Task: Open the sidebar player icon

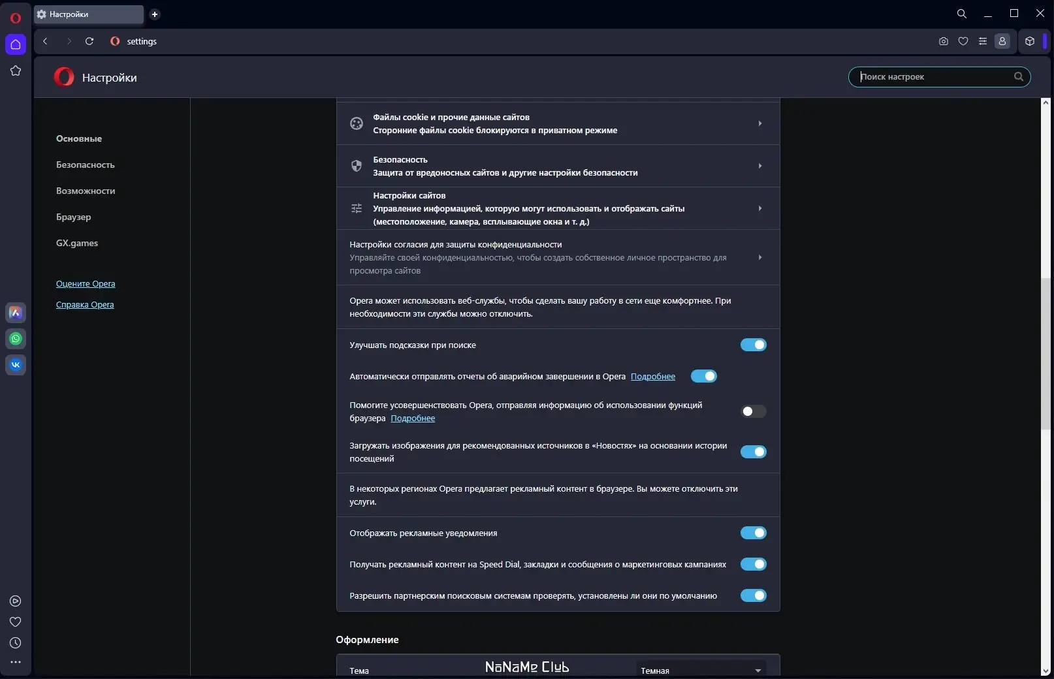Action: (x=16, y=601)
